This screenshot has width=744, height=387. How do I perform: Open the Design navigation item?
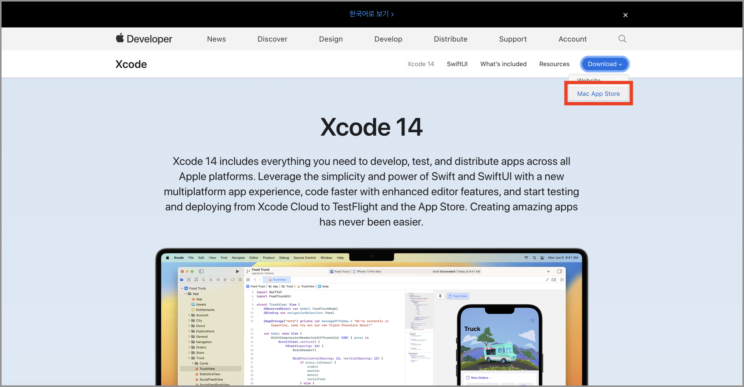tap(331, 39)
